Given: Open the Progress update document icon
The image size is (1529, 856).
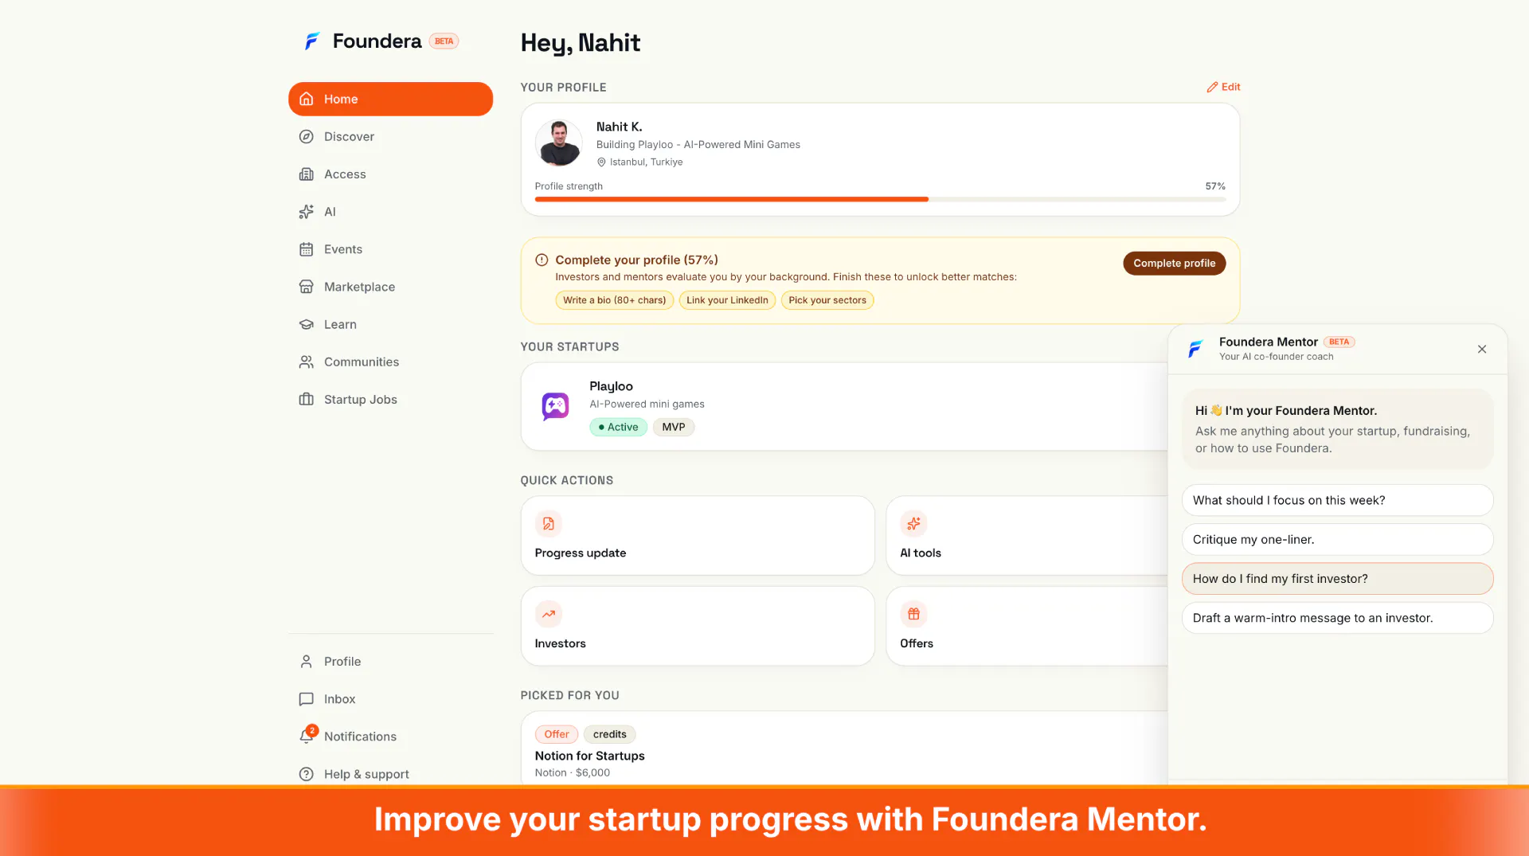Looking at the screenshot, I should [549, 524].
